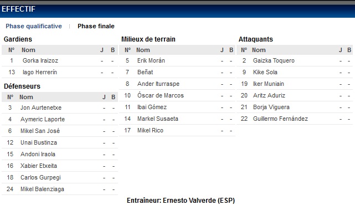Select Mikel Balenziaga row
355x205 pixels.
tap(60, 189)
